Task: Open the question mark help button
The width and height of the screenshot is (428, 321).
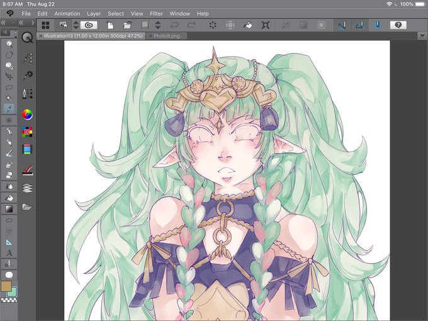Action: [x=398, y=25]
